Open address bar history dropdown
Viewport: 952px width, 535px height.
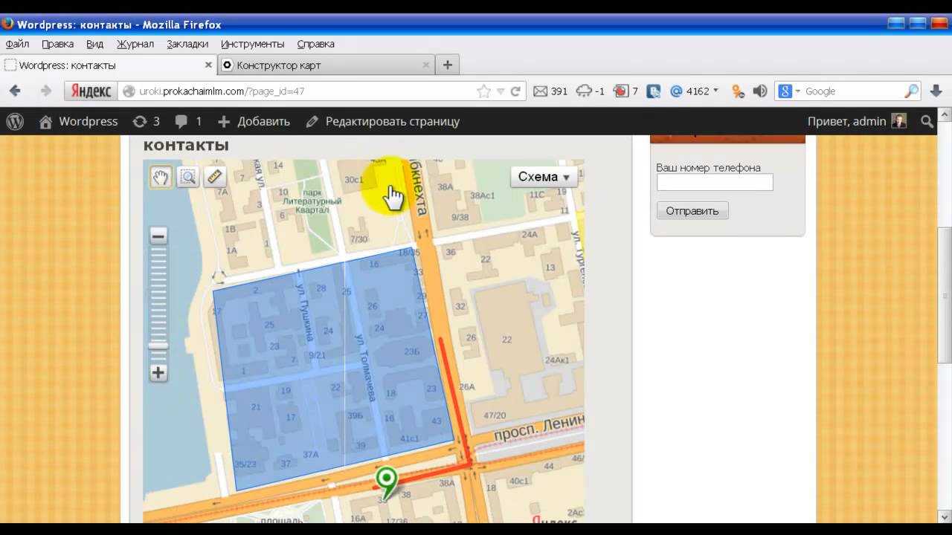pos(501,91)
